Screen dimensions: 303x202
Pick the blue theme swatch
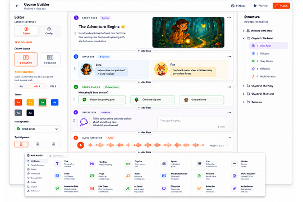pos(54,102)
